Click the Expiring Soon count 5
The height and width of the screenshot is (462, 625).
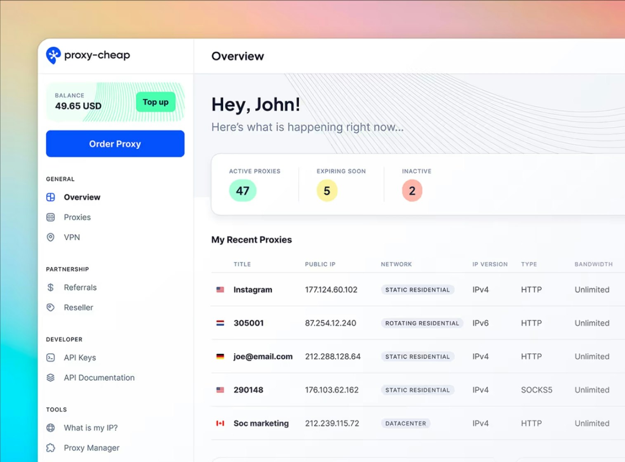click(327, 191)
